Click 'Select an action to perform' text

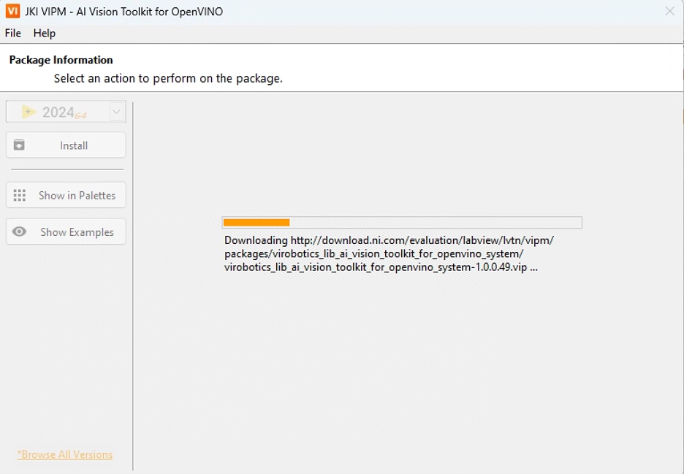[x=168, y=78]
